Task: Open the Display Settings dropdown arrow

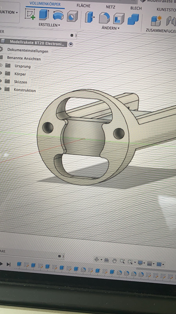Action: [x=144, y=263]
